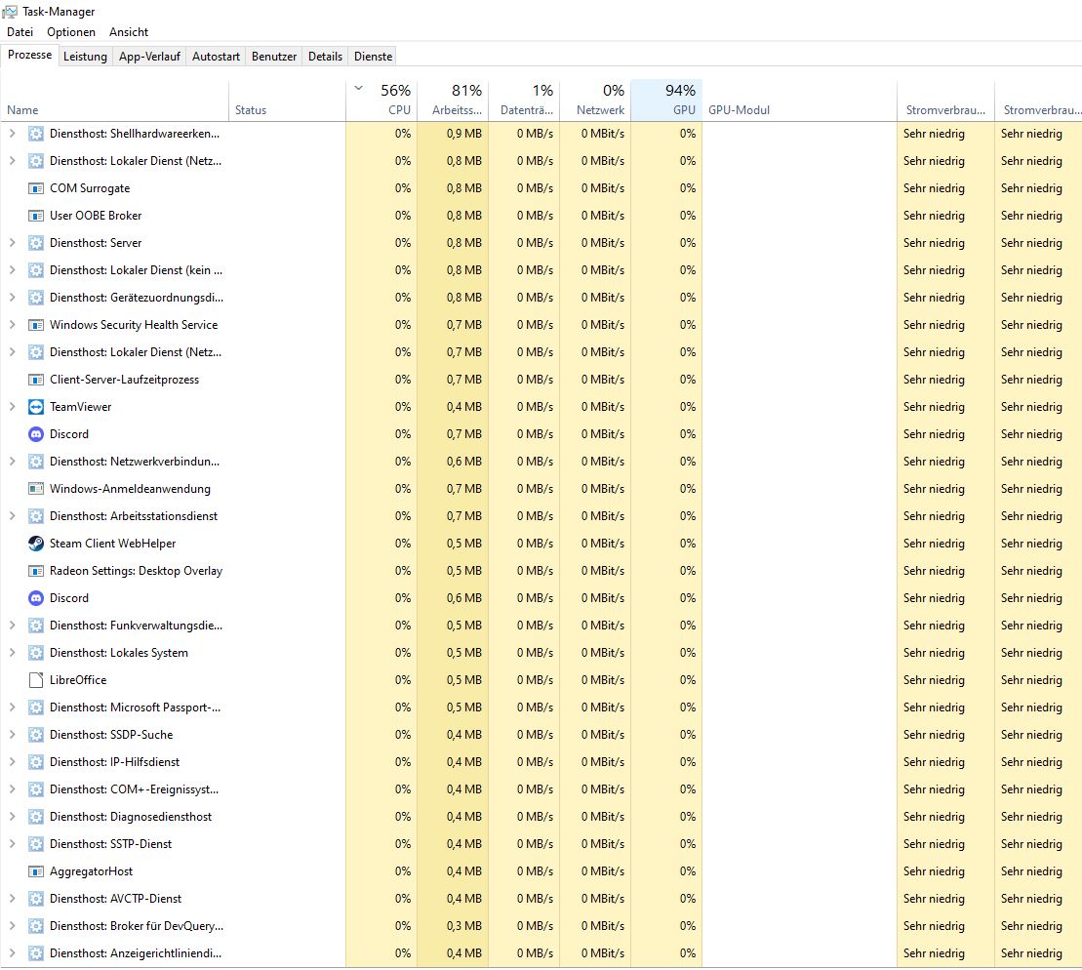The width and height of the screenshot is (1082, 970).
Task: Click the Radeon Settings Desktop Overlay icon
Action: [x=36, y=571]
